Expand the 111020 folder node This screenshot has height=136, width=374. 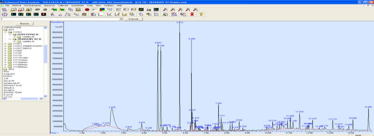(x=5, y=51)
